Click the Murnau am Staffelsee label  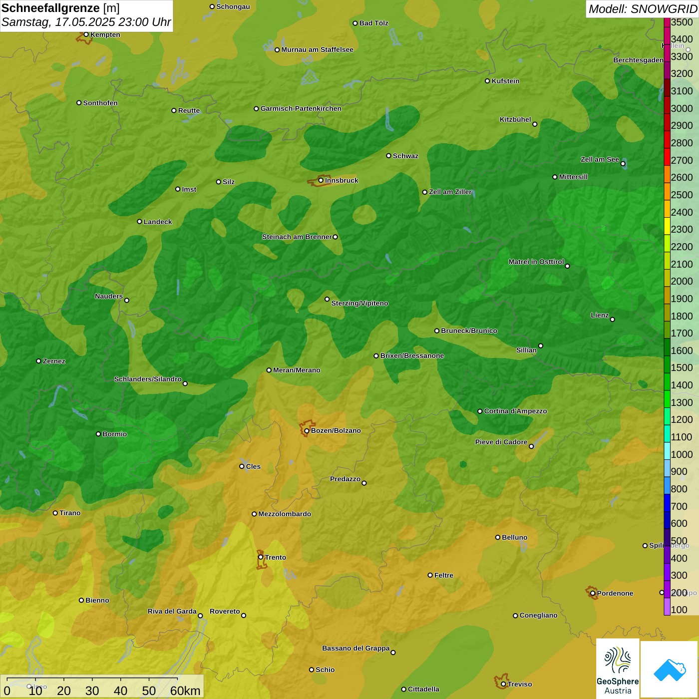point(317,49)
